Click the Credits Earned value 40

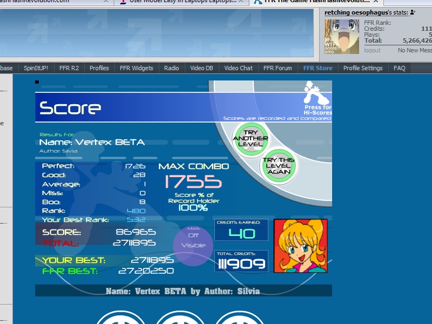click(x=241, y=234)
